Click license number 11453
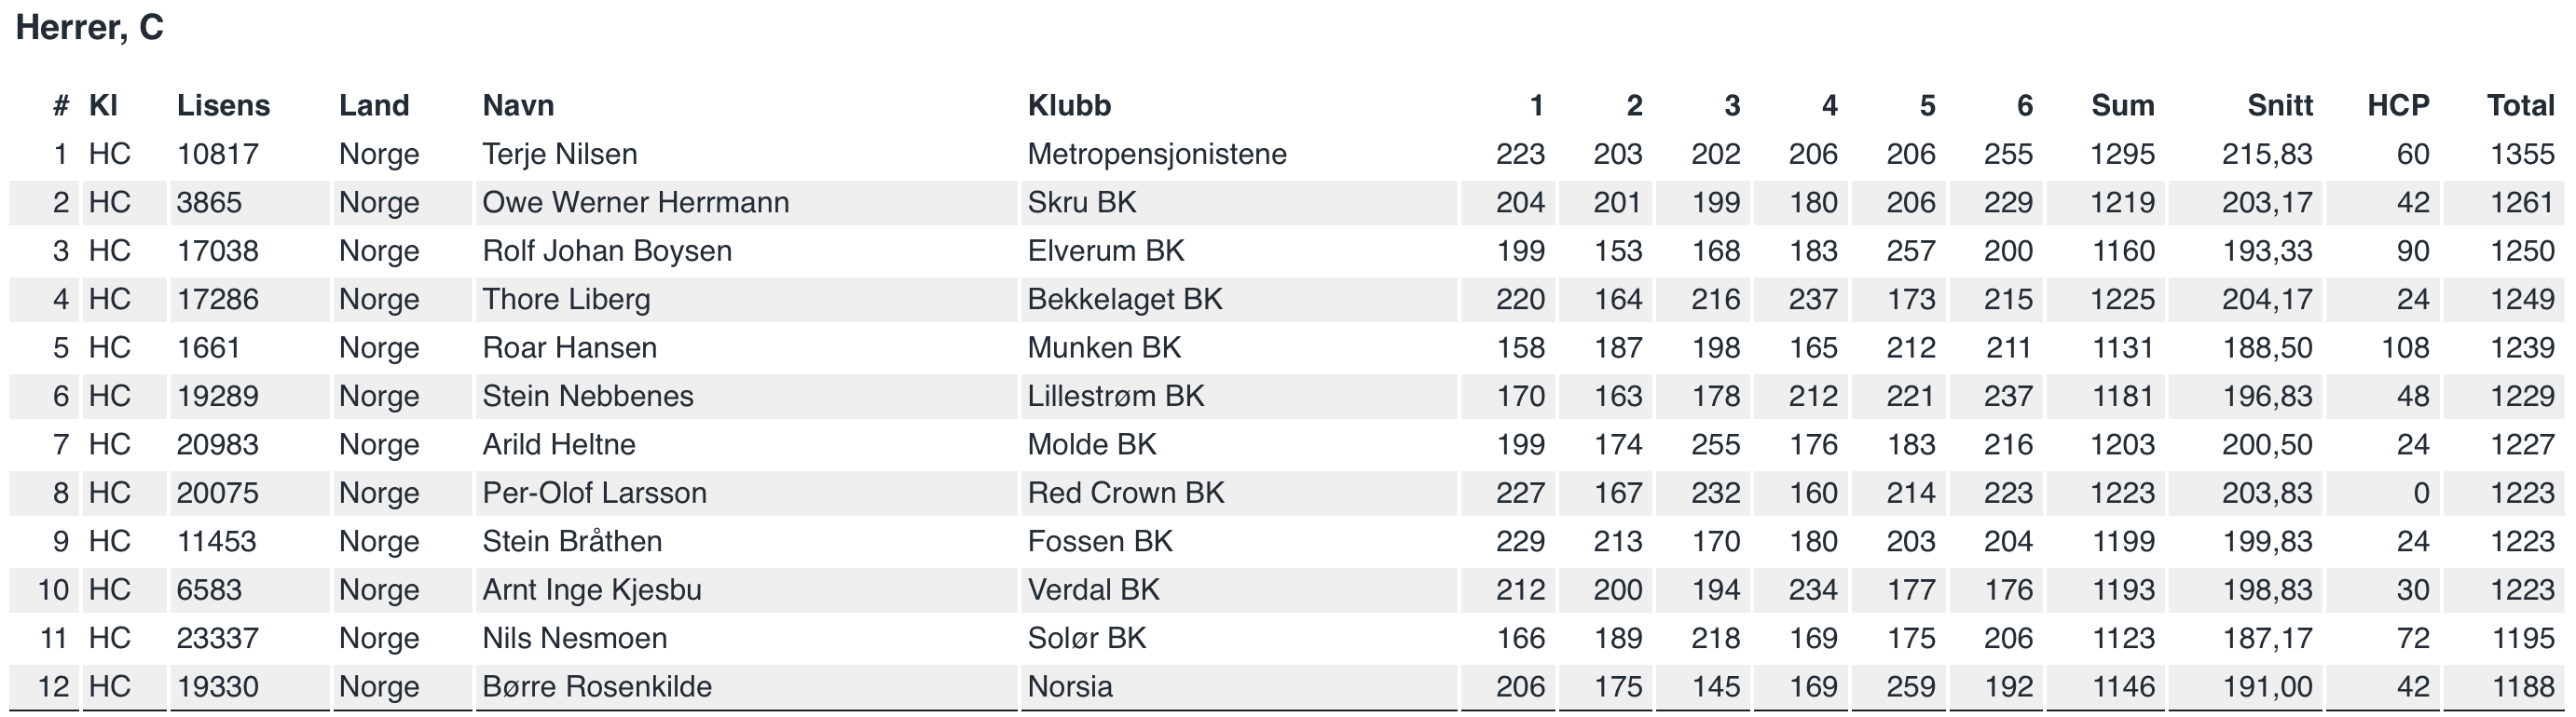Viewport: 2576px width, 717px height. [x=217, y=541]
